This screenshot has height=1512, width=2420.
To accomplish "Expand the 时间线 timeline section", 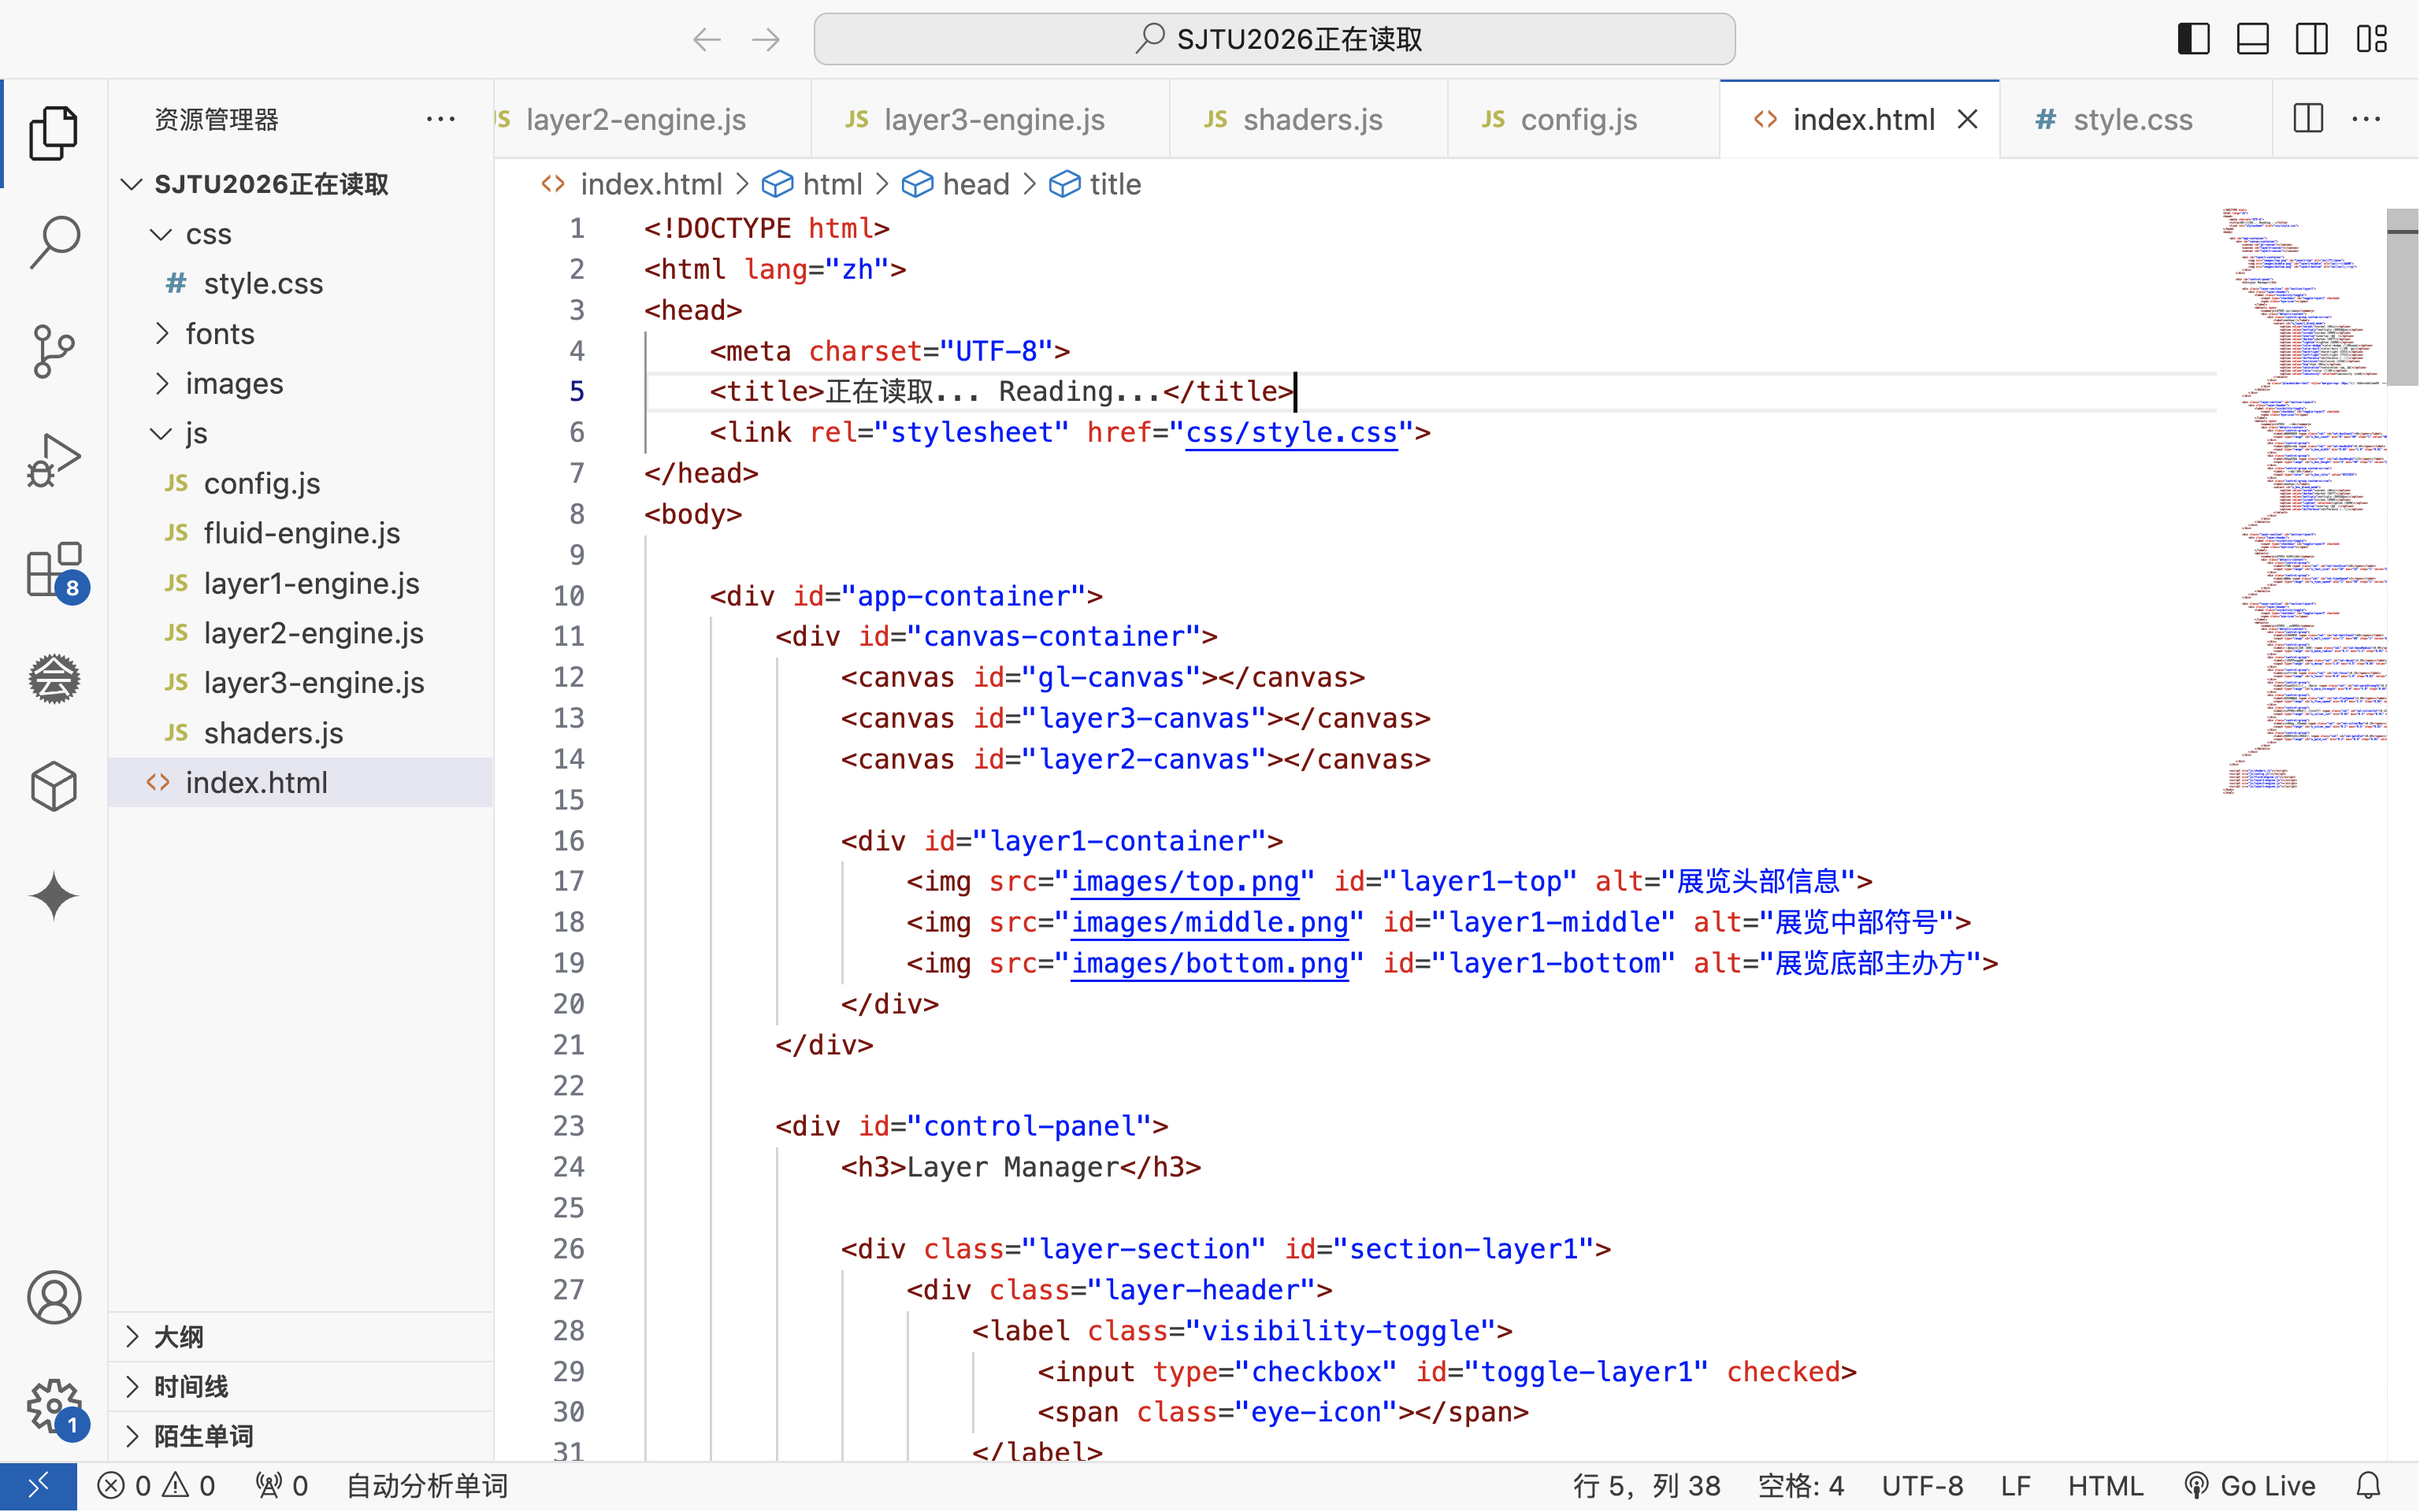I will pyautogui.click(x=300, y=1387).
